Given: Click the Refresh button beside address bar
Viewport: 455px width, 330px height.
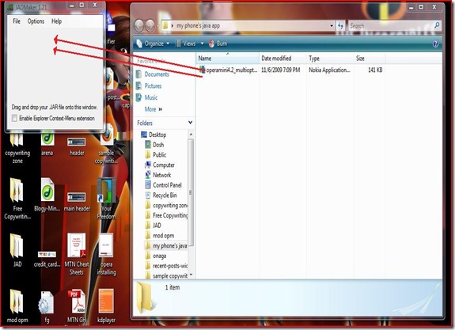Looking at the screenshot, I should (340, 26).
